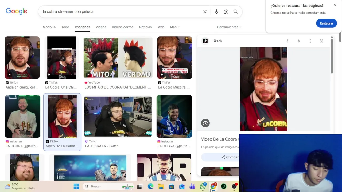Viewport: 342px width, 192px height.
Task: Open Google Lens image search icon
Action: [226, 11]
